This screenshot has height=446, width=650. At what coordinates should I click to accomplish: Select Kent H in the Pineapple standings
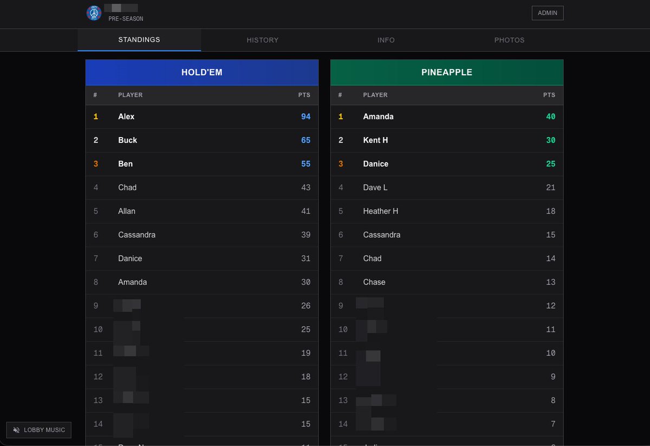click(447, 140)
